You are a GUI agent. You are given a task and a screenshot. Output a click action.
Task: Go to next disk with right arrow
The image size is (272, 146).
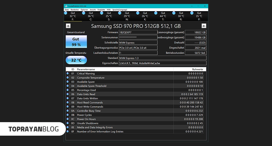point(204,26)
